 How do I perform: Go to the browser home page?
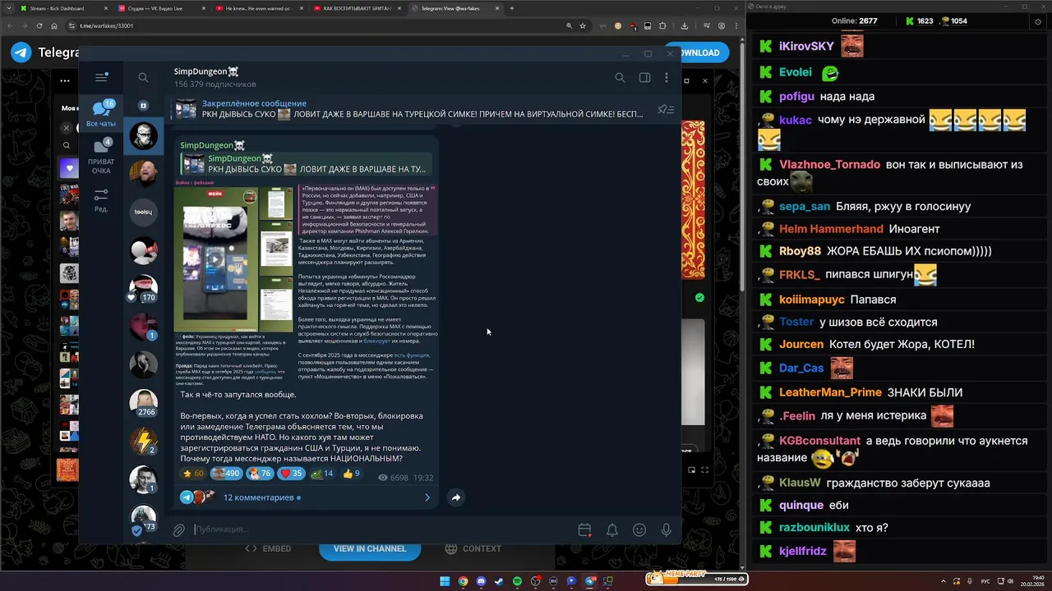(54, 25)
